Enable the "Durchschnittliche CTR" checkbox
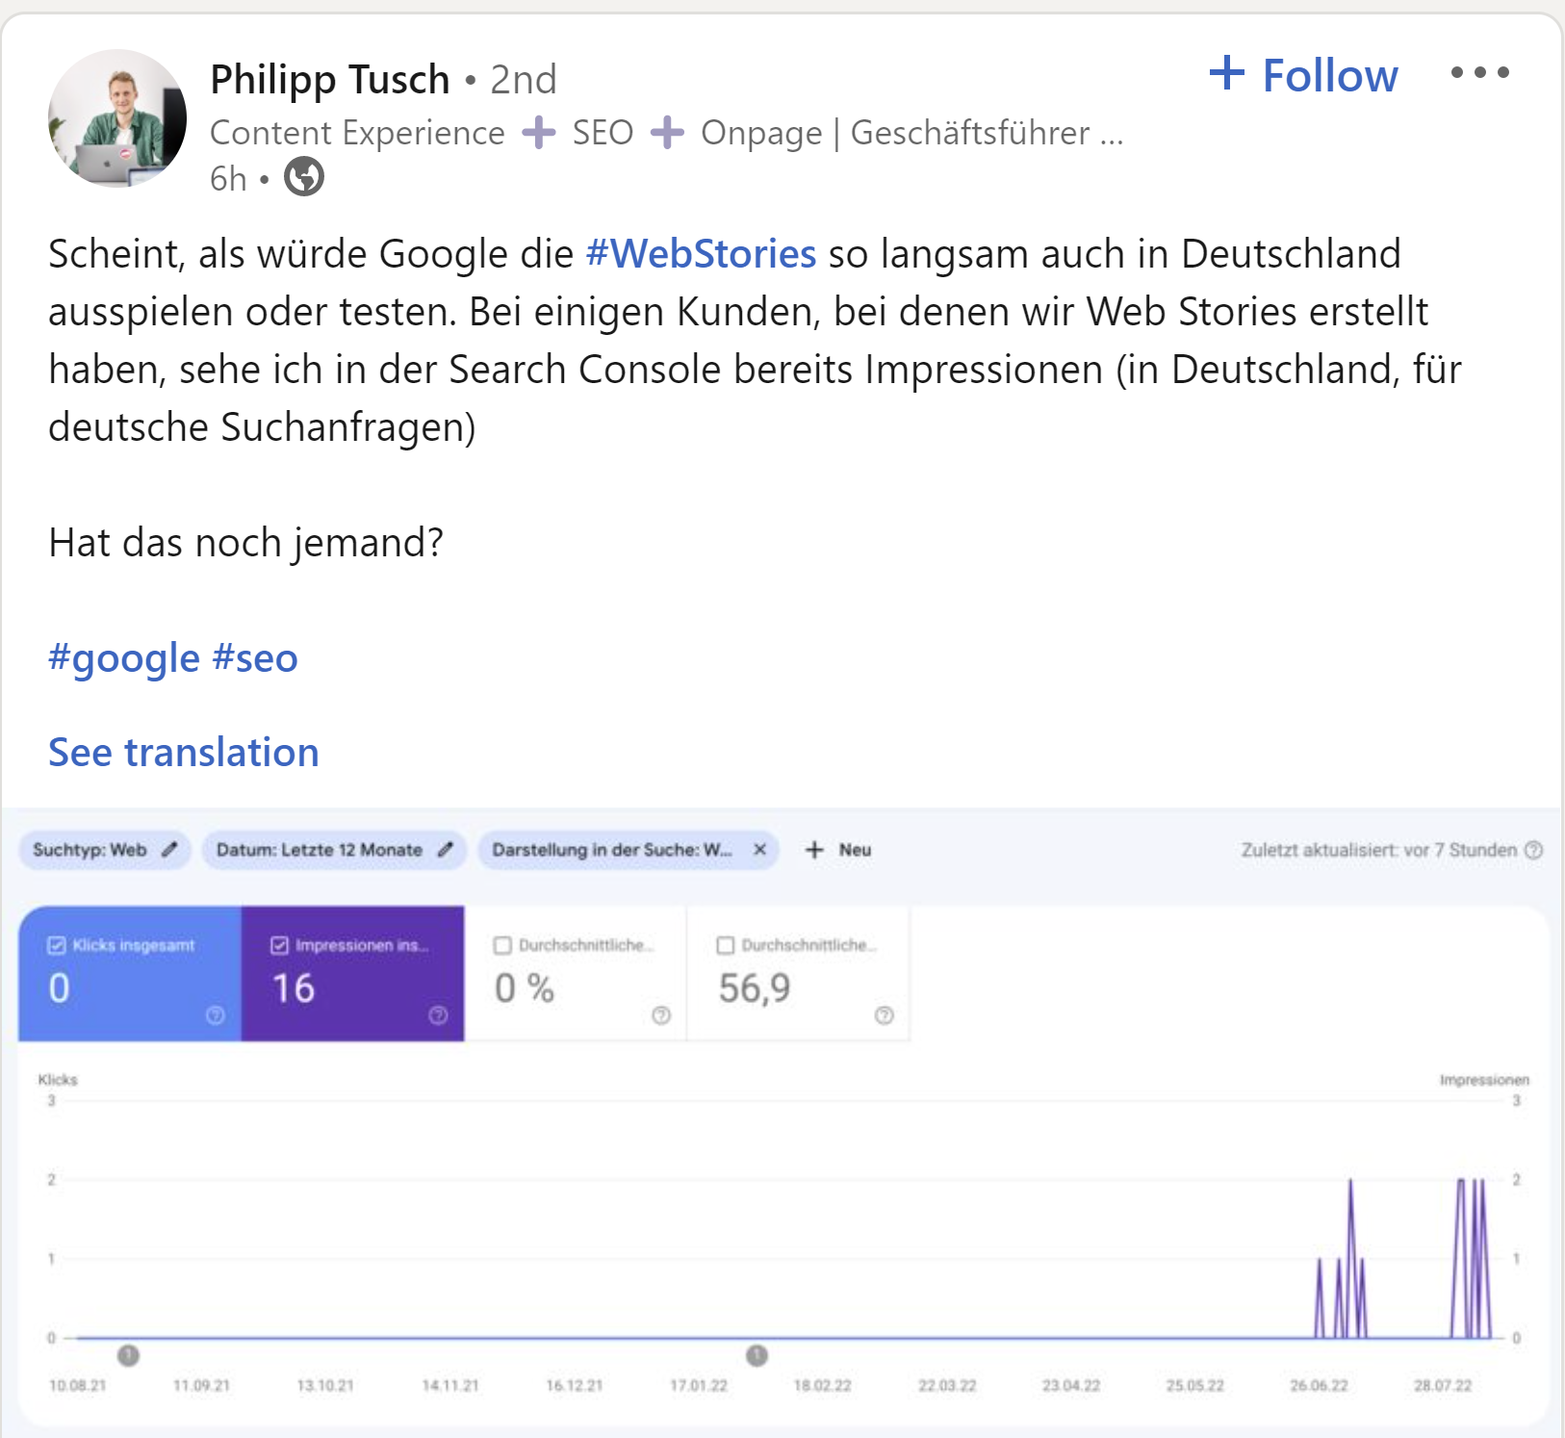 coord(503,945)
